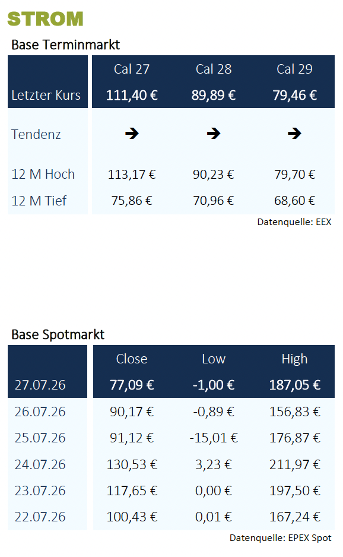Click the Cal 29 tendency arrow
343x557 pixels.
(294, 134)
